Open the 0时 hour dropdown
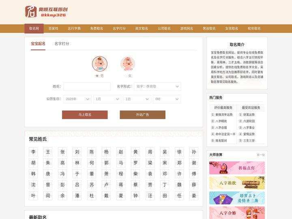Viewport: 292px width, 219px height. [x=167, y=99]
